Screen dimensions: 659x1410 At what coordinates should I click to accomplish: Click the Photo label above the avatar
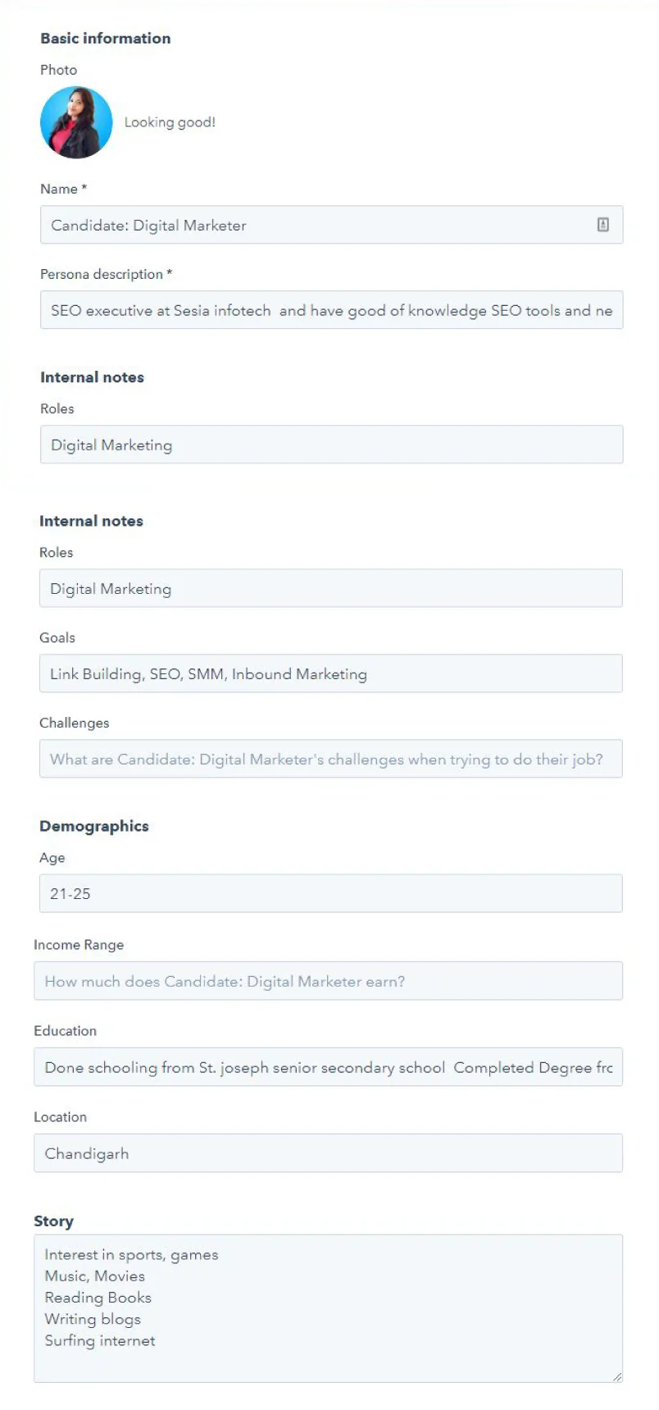click(x=58, y=70)
